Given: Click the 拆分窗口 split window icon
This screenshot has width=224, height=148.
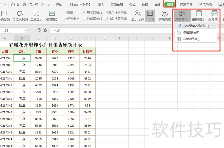Looking at the screenshot, I should point(214,16).
